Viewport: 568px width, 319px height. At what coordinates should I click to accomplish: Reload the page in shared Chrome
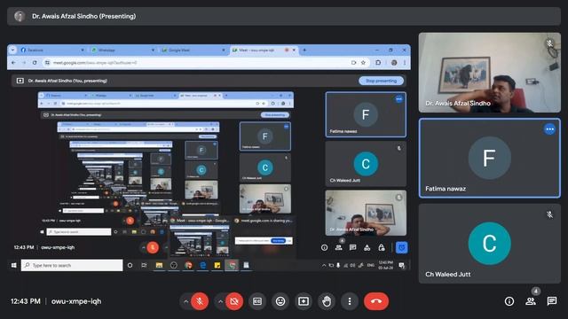pyautogui.click(x=35, y=63)
